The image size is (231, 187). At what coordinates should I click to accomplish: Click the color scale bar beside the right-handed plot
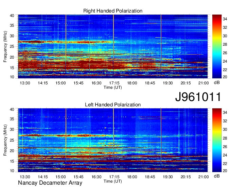pos(217,46)
